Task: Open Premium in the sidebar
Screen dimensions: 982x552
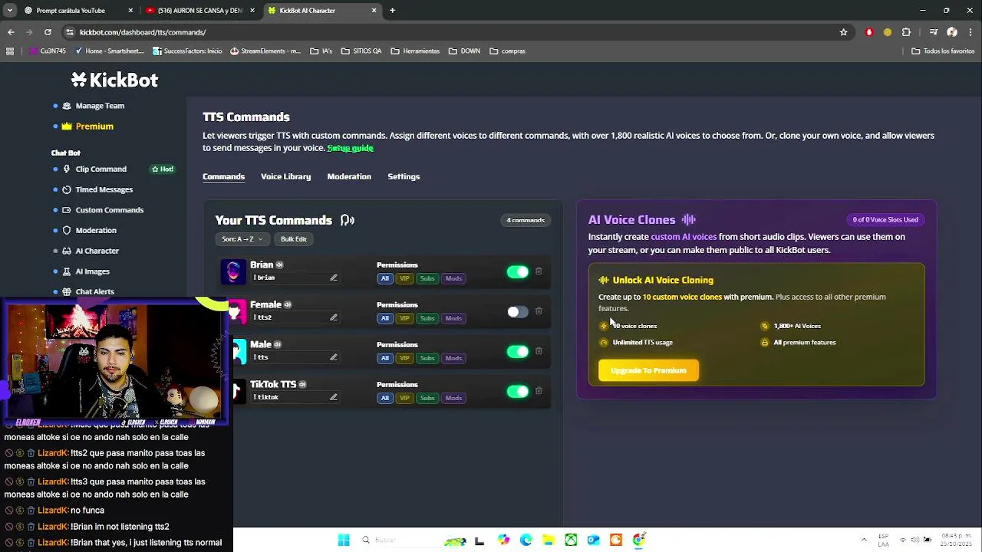Action: tap(94, 126)
